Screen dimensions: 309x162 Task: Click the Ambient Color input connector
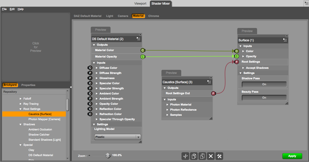click(x=90, y=93)
